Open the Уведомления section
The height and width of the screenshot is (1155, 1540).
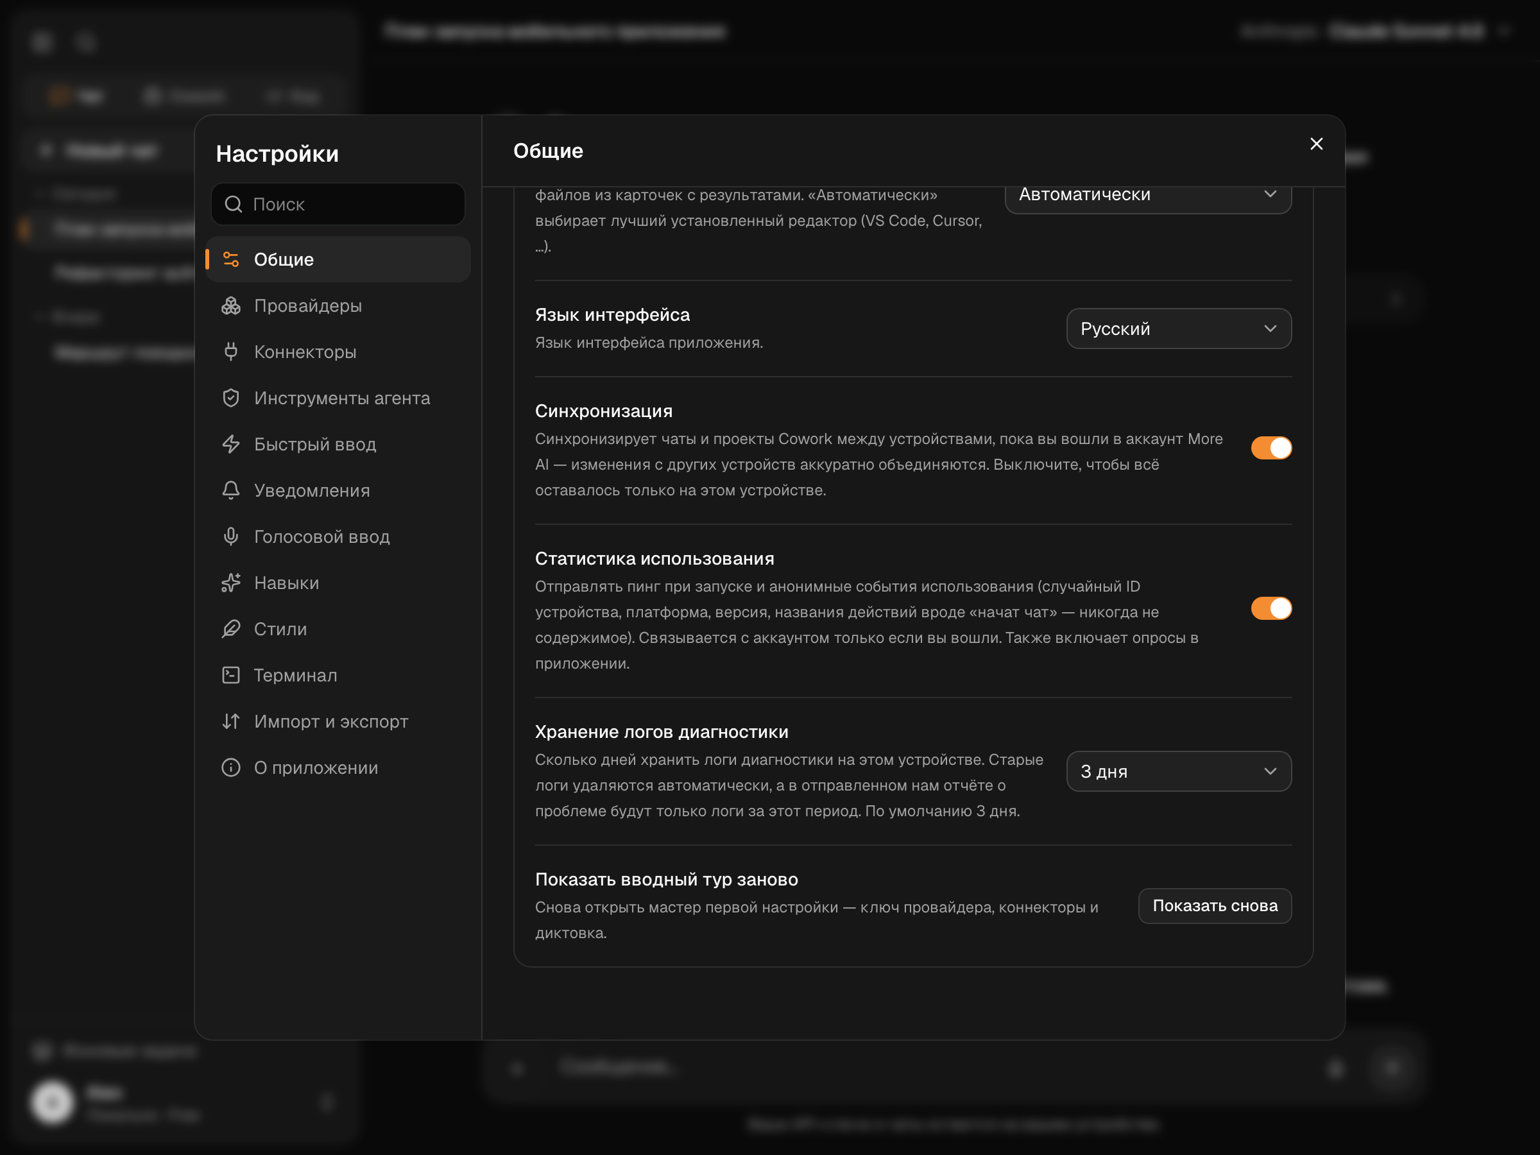point(338,490)
